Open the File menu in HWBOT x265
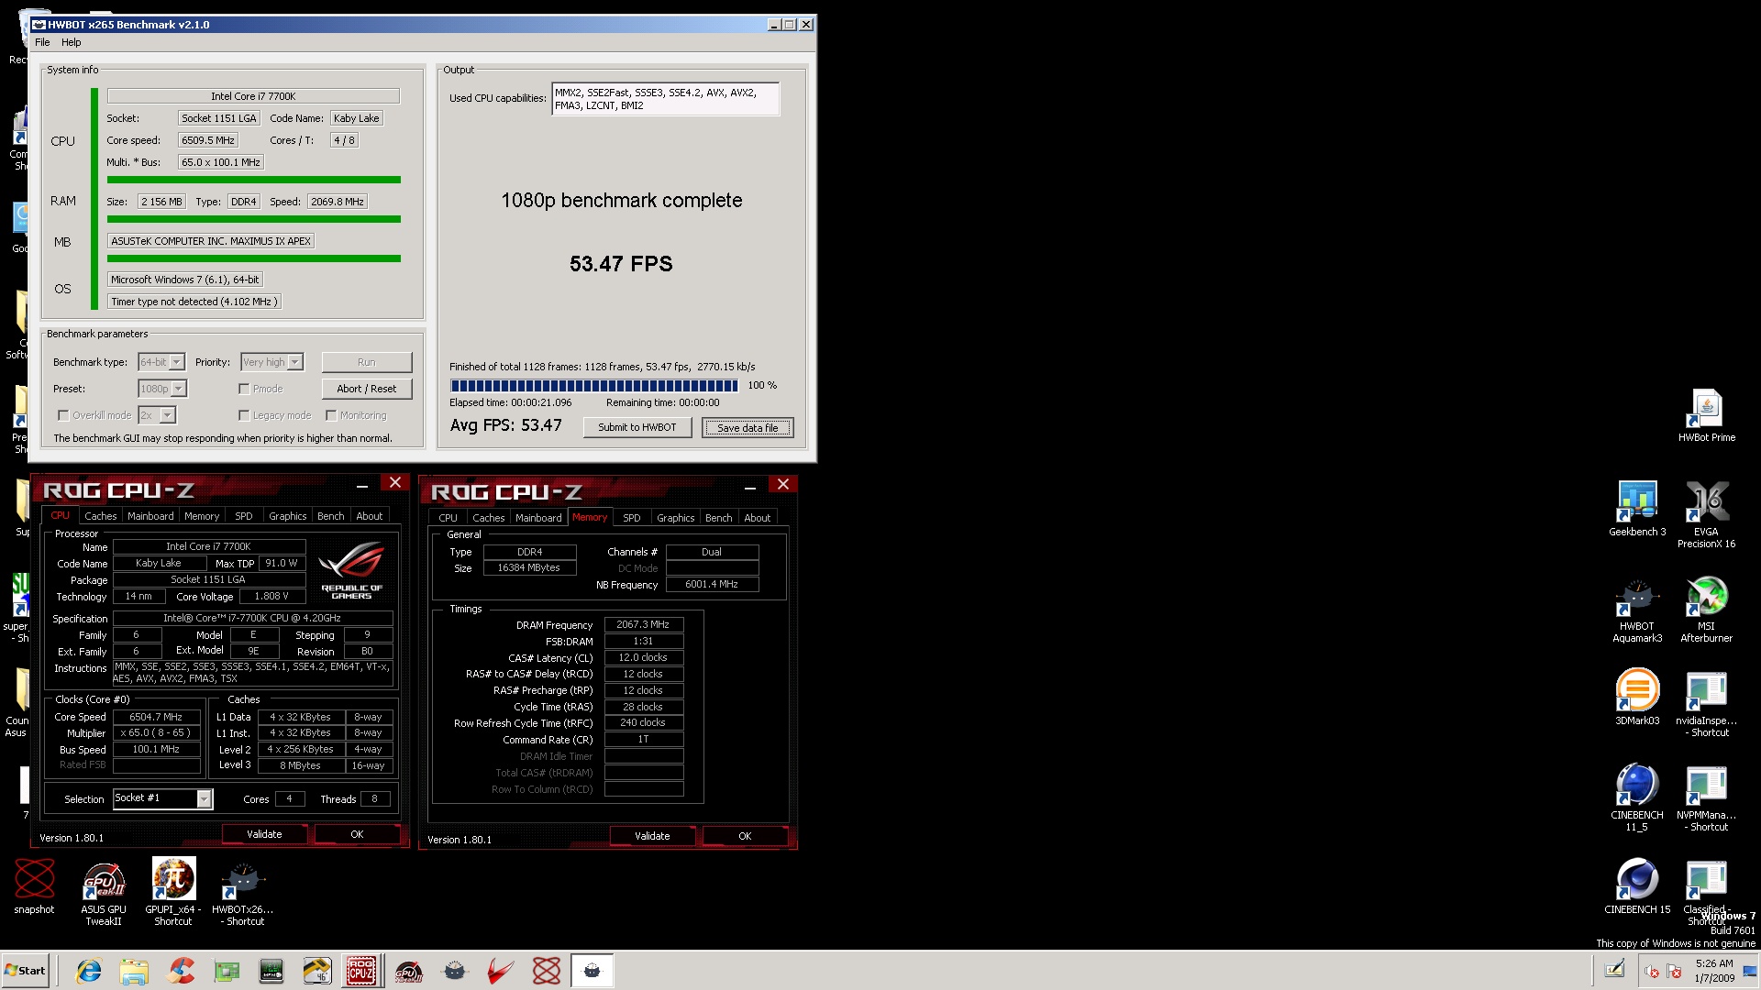The width and height of the screenshot is (1761, 990). click(x=42, y=42)
